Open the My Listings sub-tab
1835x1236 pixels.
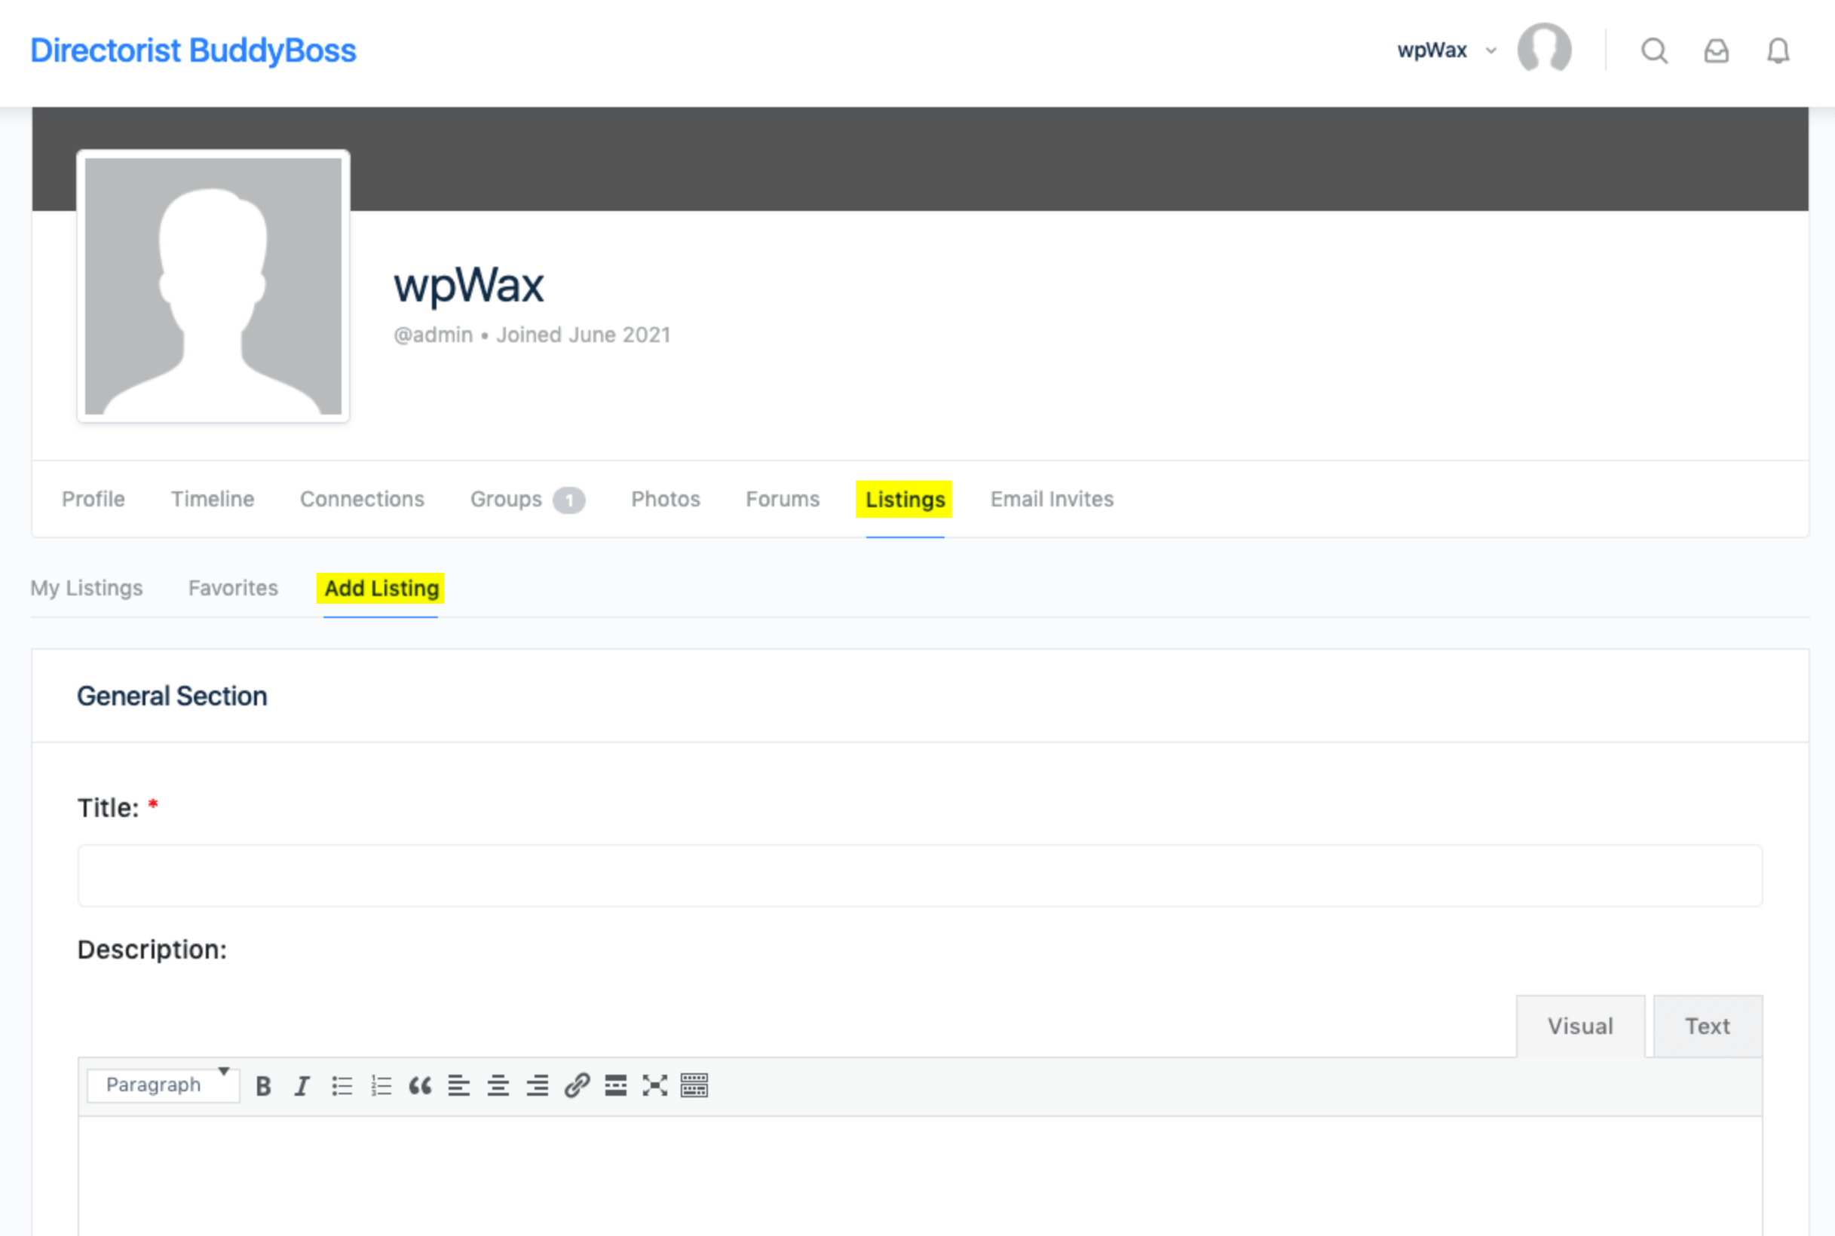87,588
